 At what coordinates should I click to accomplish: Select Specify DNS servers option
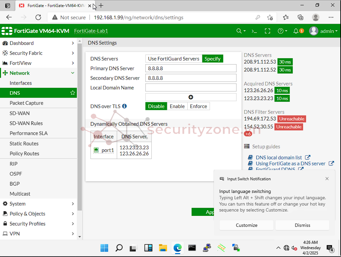pos(213,59)
